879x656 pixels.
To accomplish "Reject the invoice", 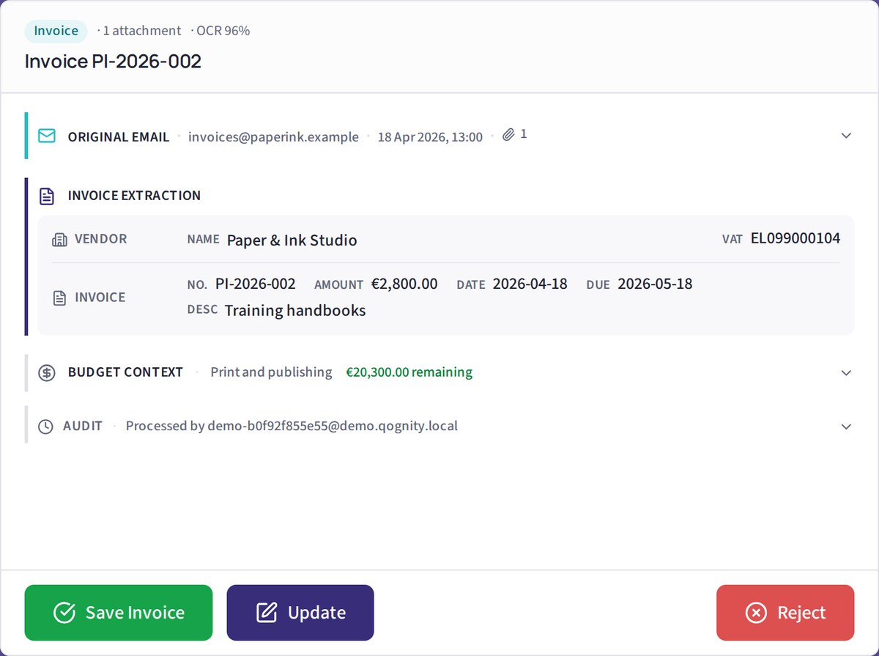I will [785, 613].
